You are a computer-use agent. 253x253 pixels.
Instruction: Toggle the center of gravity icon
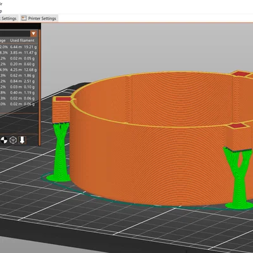click(x=4, y=140)
